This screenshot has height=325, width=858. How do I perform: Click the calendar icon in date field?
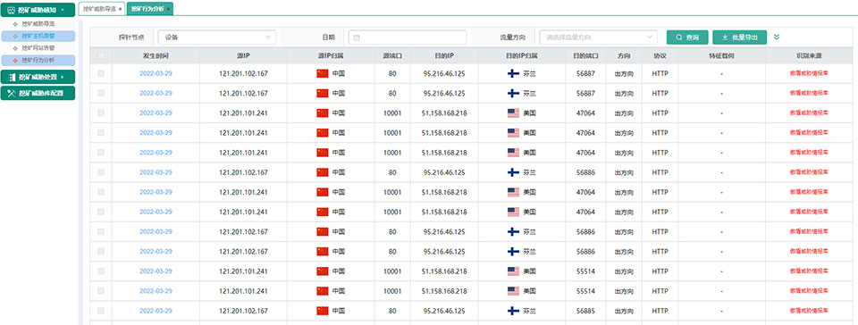coord(357,37)
